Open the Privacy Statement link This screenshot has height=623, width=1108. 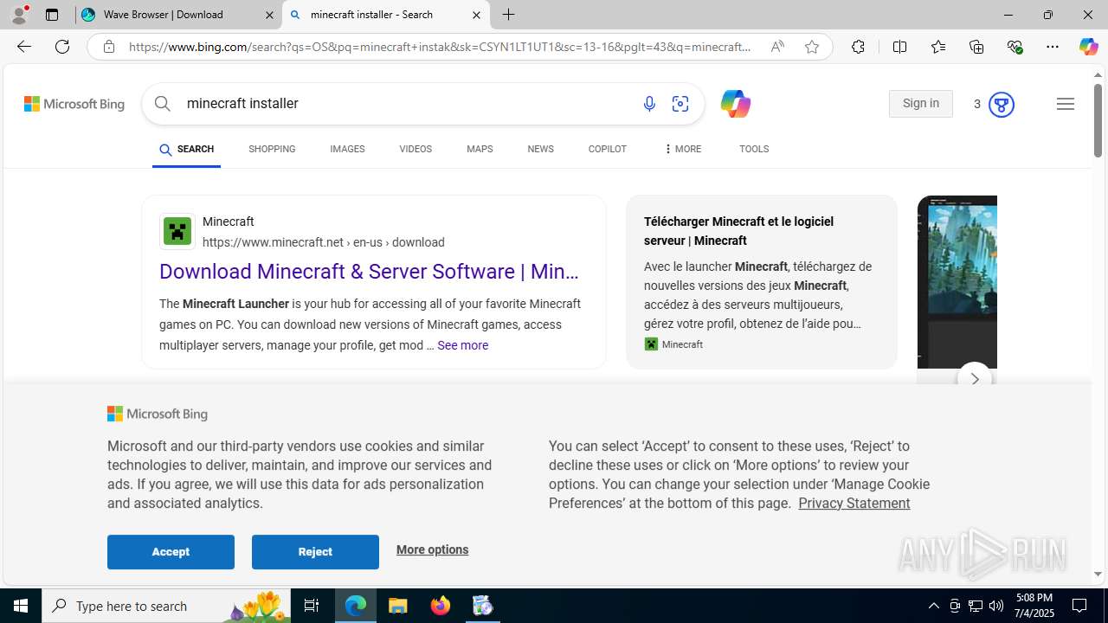[x=854, y=504]
